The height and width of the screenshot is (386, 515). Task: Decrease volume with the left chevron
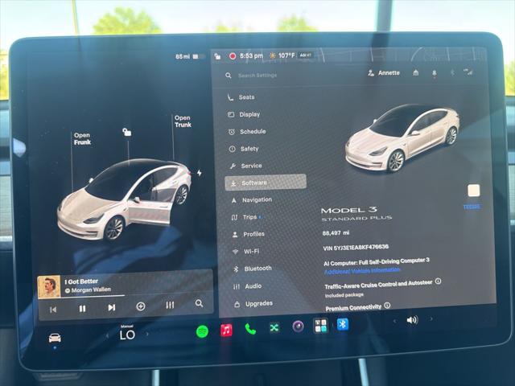tap(395, 321)
